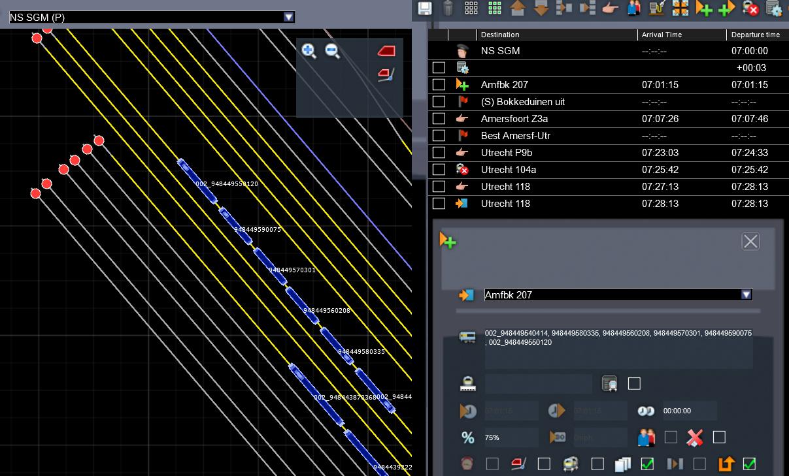
Task: Click the 75% performance input field
Action: pos(511,437)
